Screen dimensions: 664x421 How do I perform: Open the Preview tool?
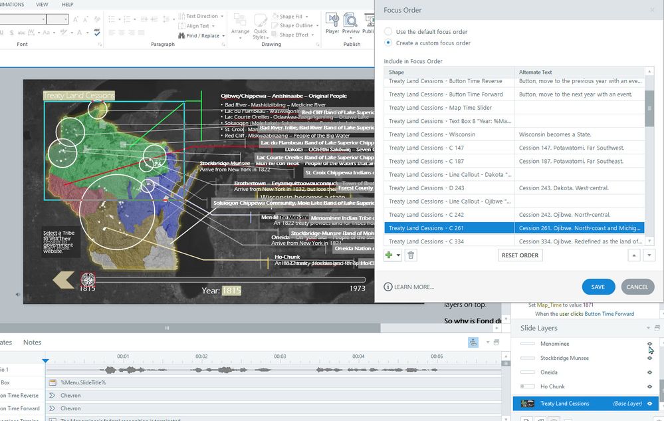[x=350, y=22]
